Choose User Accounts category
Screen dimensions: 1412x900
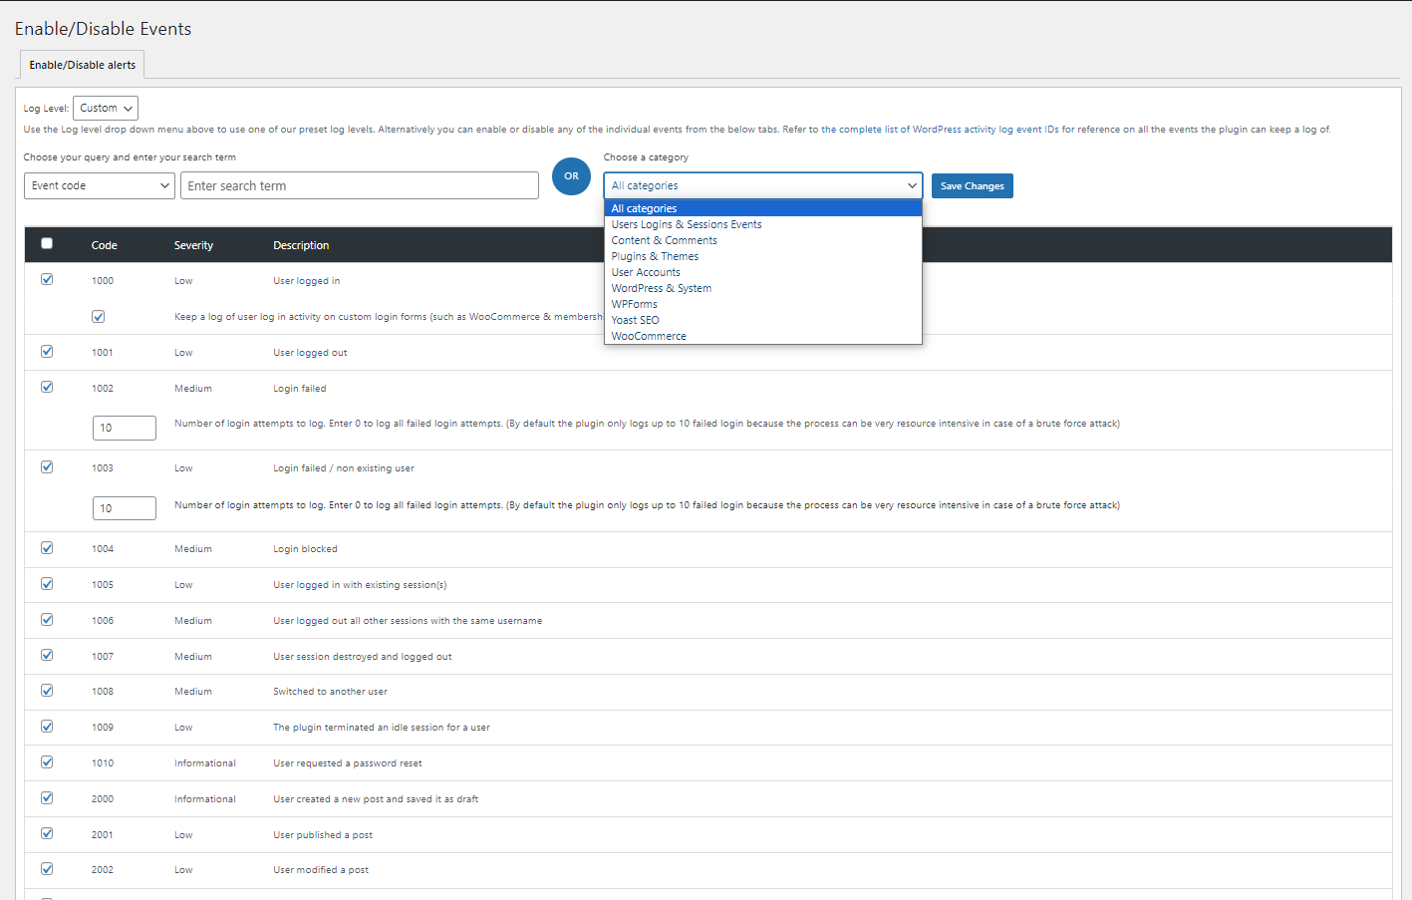point(763,272)
